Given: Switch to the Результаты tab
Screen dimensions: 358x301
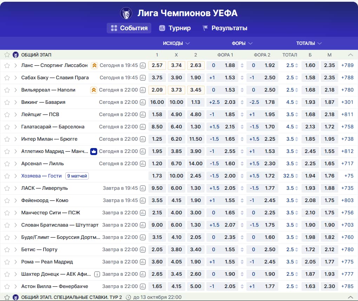Looking at the screenshot, I should tap(225, 28).
